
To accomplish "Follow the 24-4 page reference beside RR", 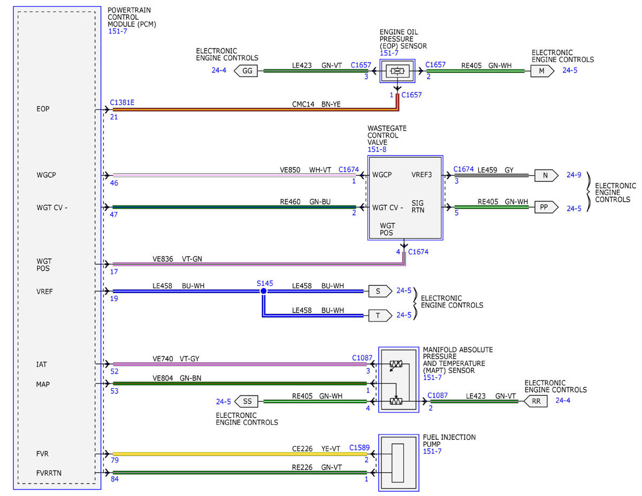I will tap(563, 400).
